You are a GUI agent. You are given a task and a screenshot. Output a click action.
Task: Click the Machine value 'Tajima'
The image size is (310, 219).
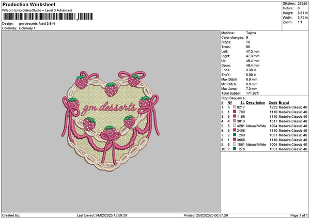(x=251, y=33)
